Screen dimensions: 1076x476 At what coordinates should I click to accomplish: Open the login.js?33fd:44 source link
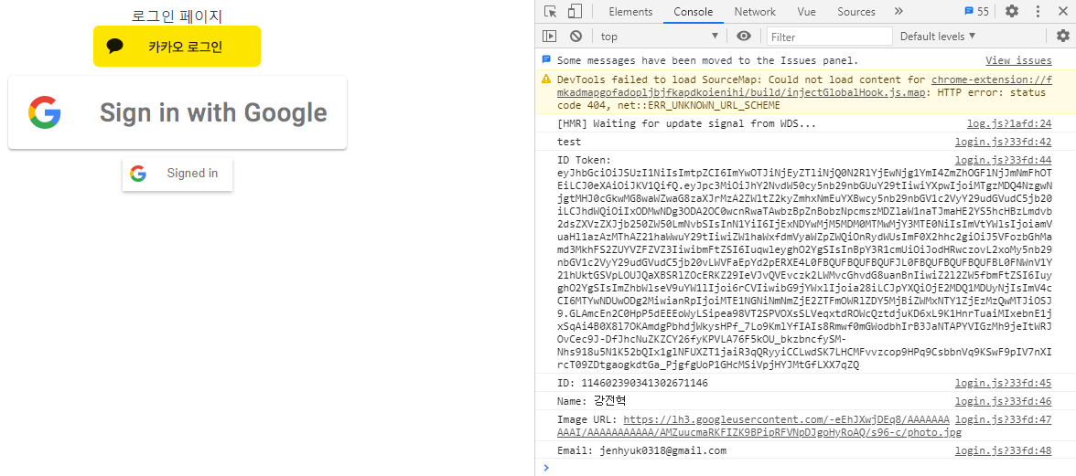pos(1003,160)
